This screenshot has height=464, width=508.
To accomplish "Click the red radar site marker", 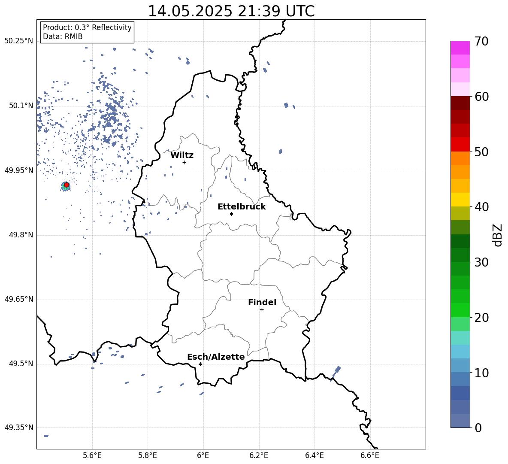I will 67,185.
